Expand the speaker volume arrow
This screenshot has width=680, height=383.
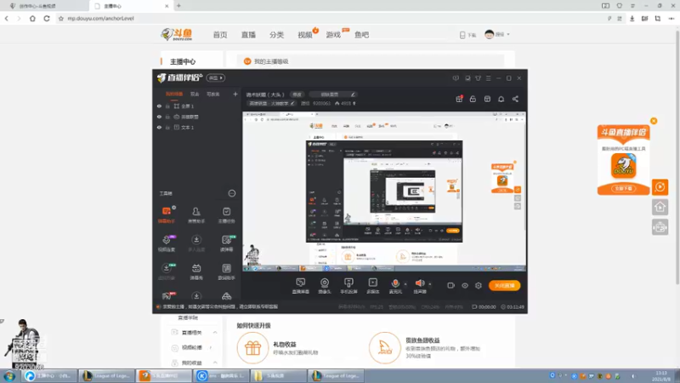(430, 284)
